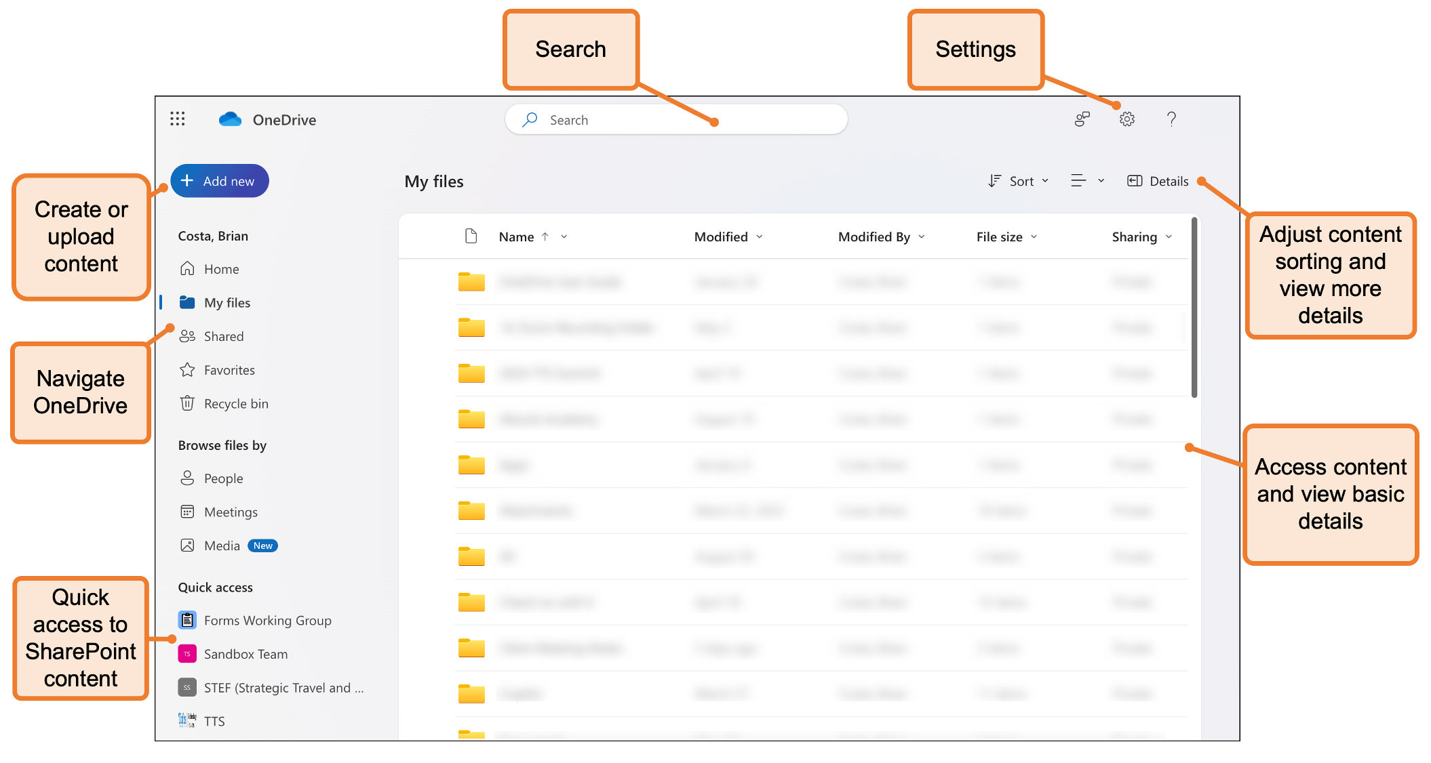Open Forms Working Group quick access link
1431x763 pixels.
coord(255,620)
